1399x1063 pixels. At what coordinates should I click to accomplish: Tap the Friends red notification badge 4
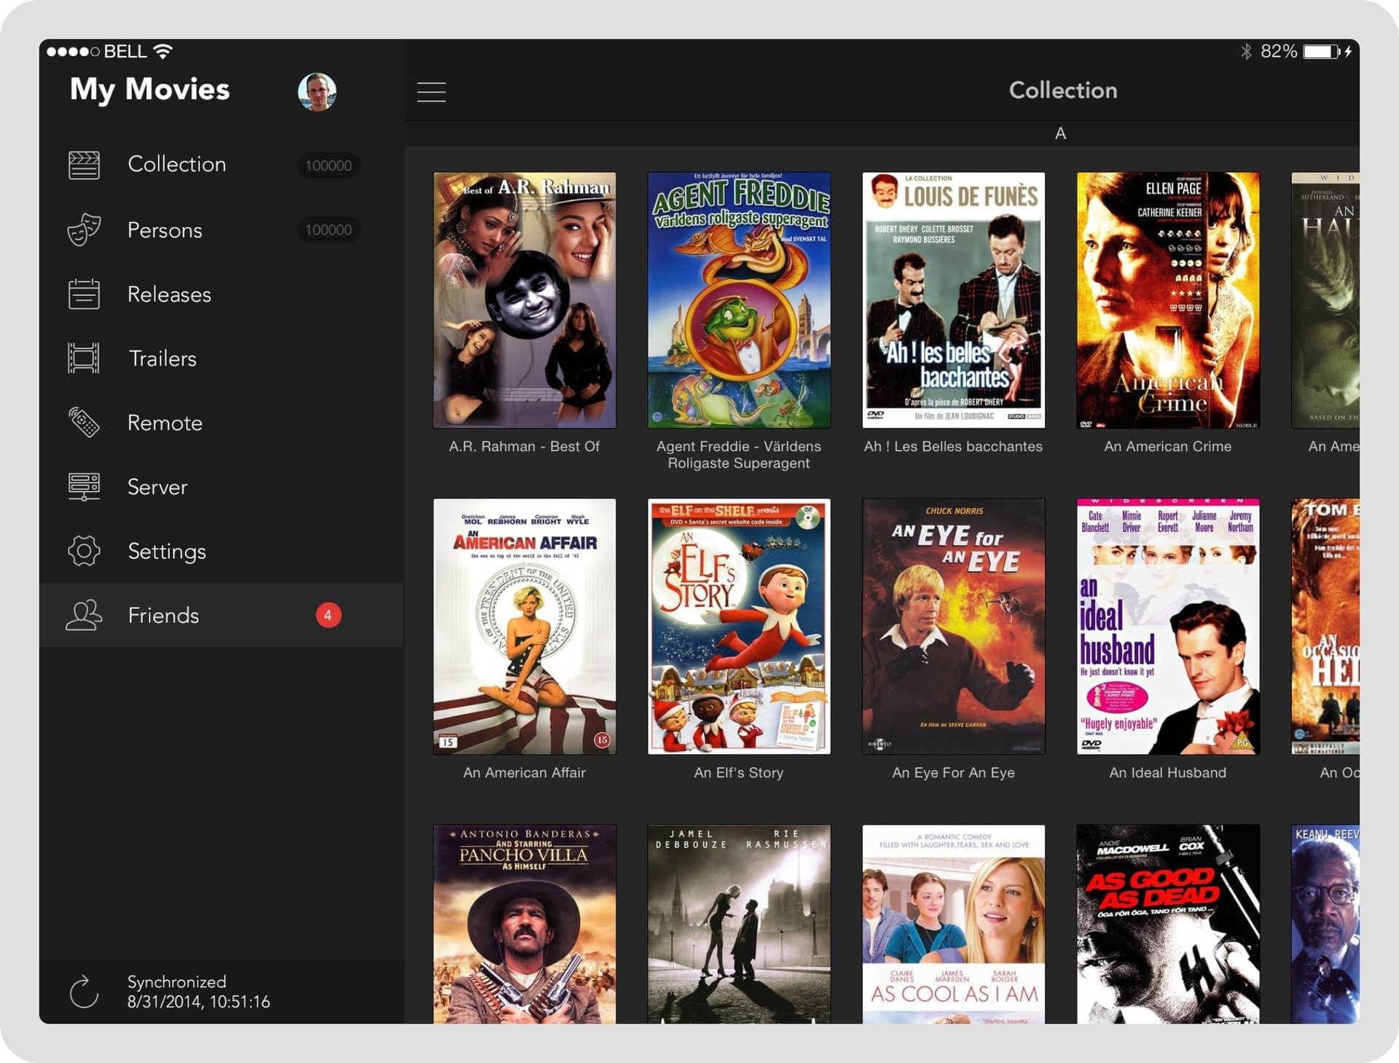(328, 616)
